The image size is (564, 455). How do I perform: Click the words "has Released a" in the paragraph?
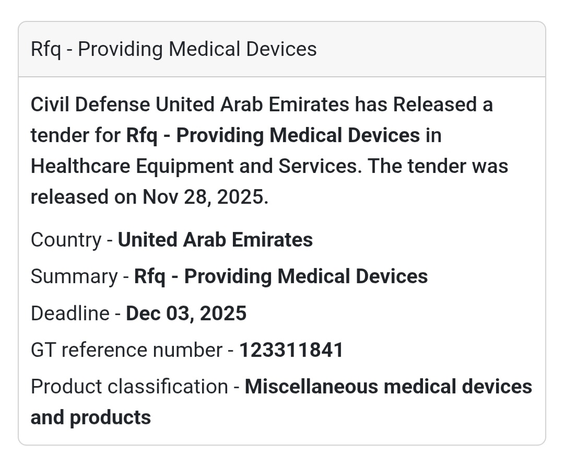[x=424, y=104]
